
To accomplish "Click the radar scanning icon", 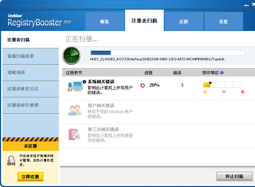I will (71, 56).
